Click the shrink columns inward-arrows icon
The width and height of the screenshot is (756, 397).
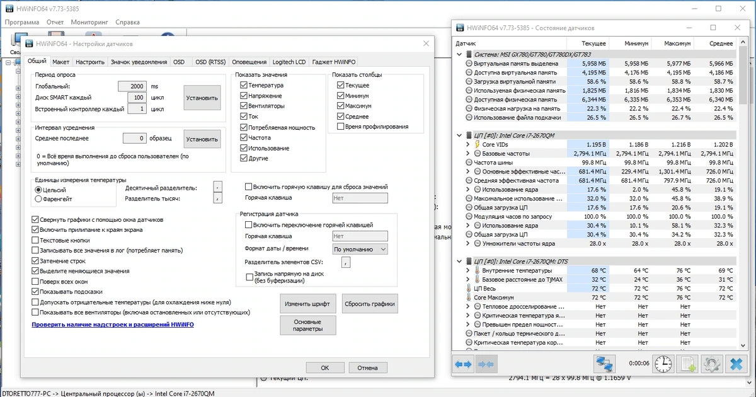(486, 364)
